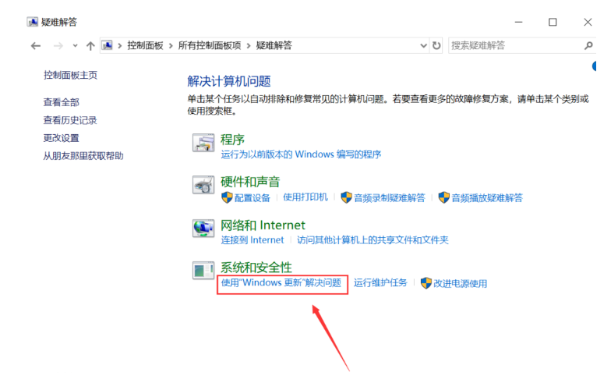
Task: Open 改进电源使用 troubleshooter
Action: 460,284
